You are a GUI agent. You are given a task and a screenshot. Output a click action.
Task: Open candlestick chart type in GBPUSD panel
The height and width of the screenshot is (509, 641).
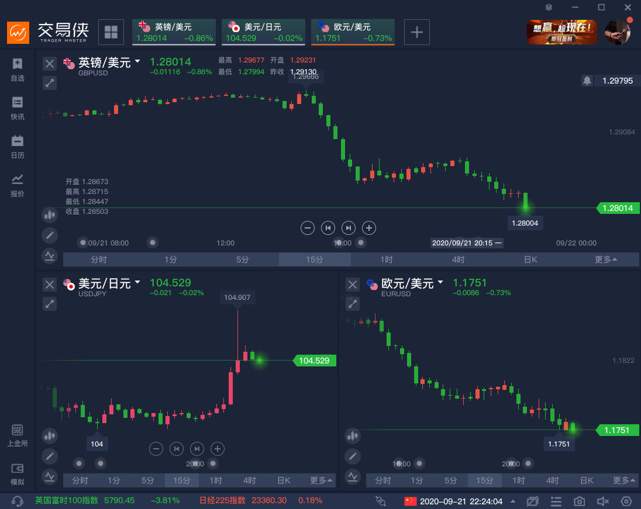coord(50,214)
